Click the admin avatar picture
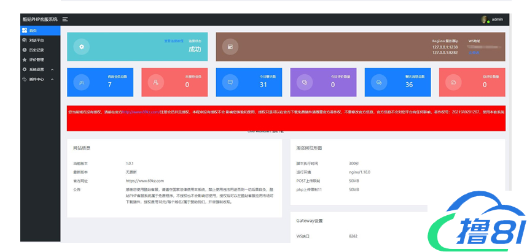This screenshot has height=252, width=527. point(485,20)
